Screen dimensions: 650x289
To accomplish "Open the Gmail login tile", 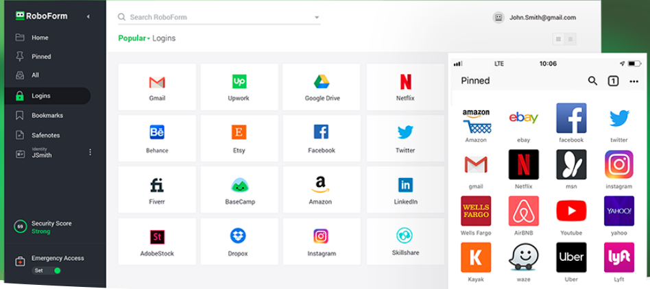I will [x=157, y=87].
